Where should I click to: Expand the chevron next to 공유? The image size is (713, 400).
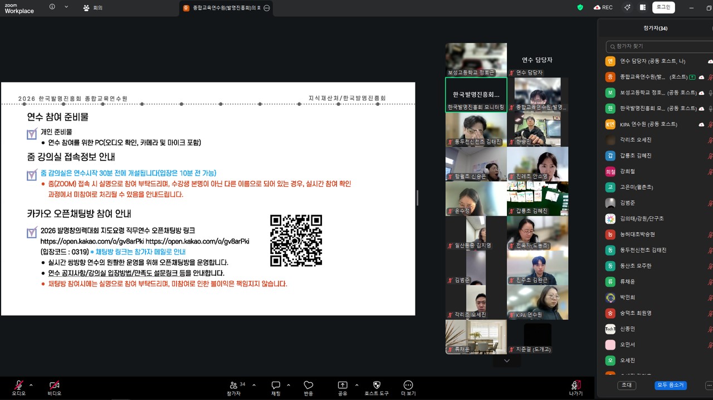click(356, 385)
